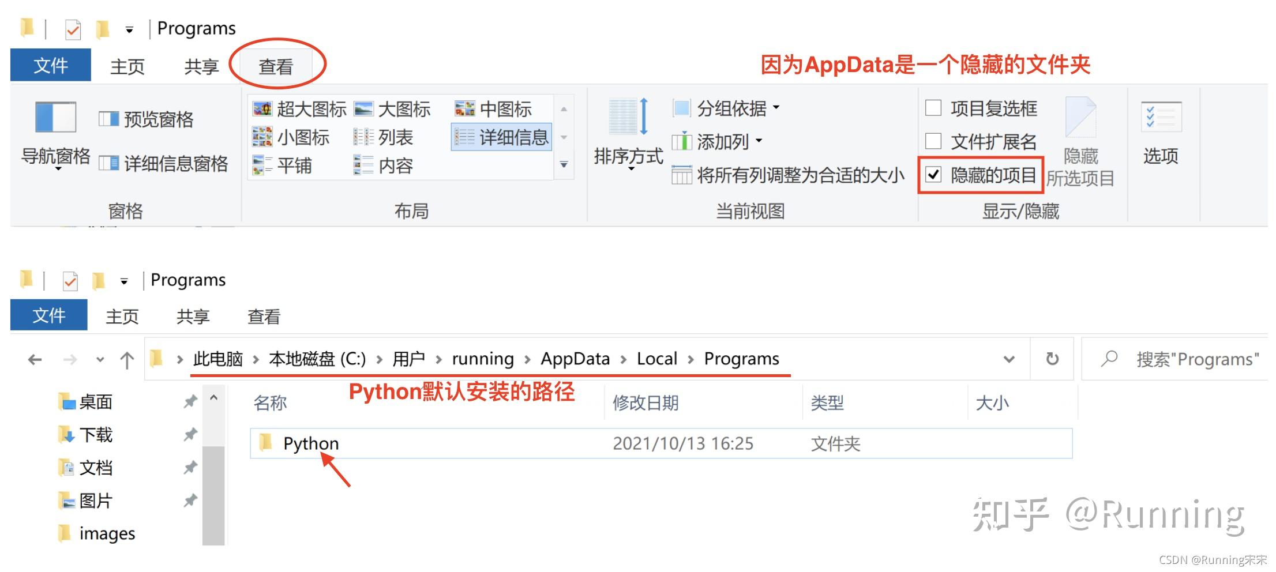This screenshot has width=1276, height=572.
Task: Choose the 平铺 layout icon
Action: (287, 165)
